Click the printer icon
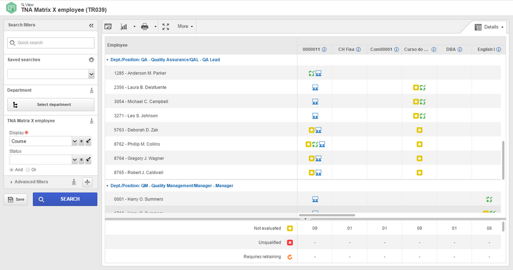The width and height of the screenshot is (513, 270). point(145,27)
